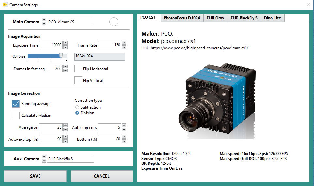Click the Frame Rate input field
Viewport: 314px width, 186px height.
(110, 45)
